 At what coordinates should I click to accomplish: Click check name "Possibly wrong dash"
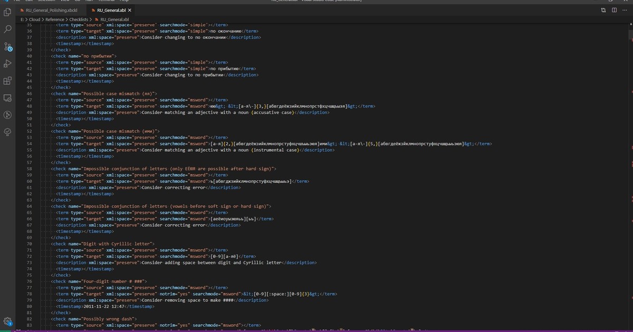(x=108, y=319)
